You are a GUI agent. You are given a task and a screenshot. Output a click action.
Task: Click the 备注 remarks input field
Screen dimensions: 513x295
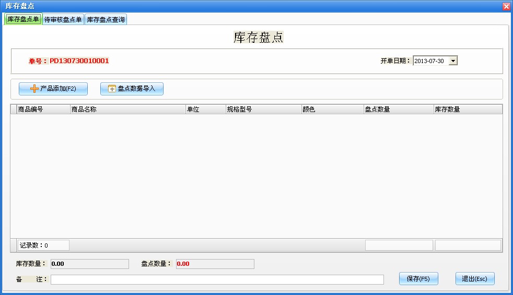coord(217,279)
